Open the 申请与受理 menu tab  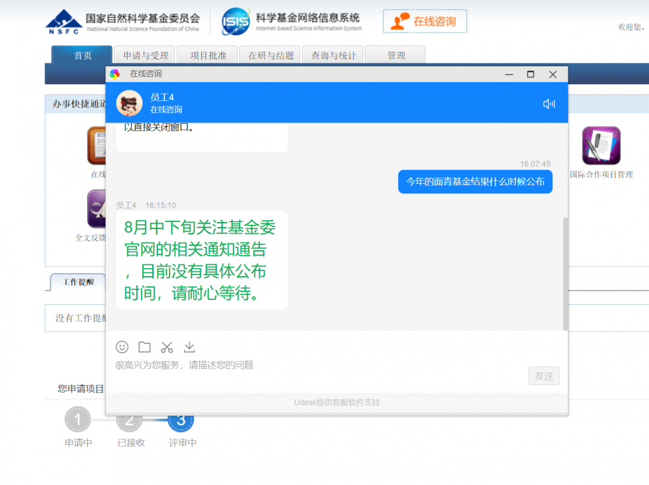click(145, 55)
